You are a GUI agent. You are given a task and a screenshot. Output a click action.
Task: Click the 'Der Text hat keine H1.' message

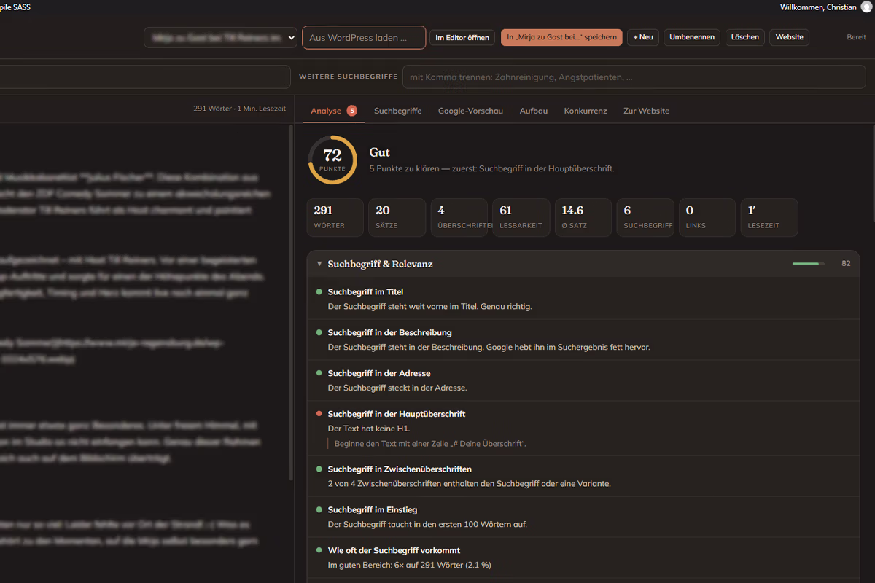(x=369, y=429)
